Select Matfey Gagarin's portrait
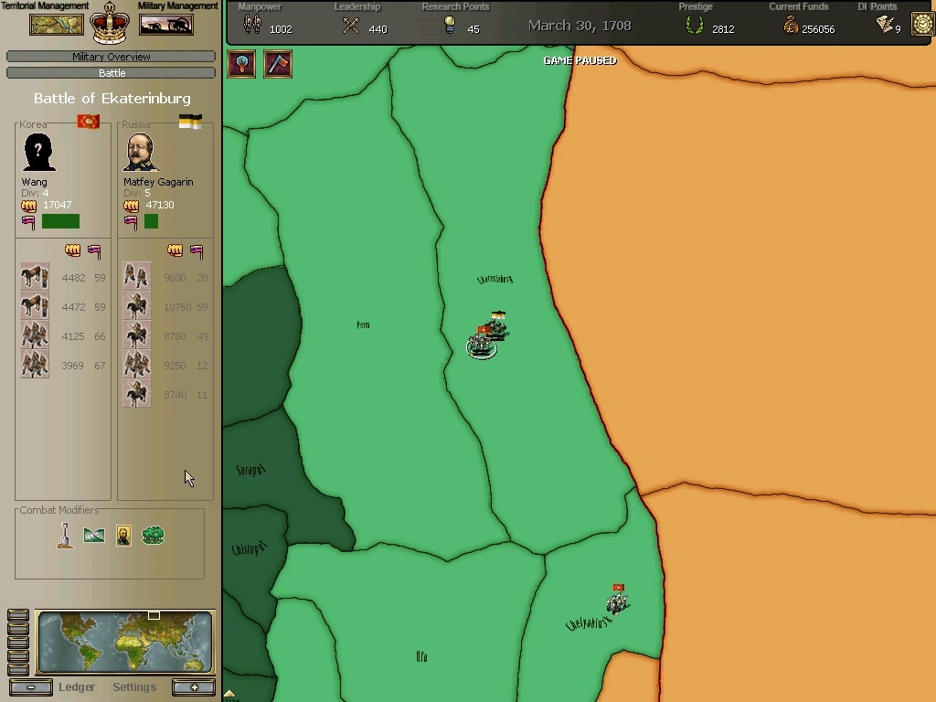This screenshot has width=936, height=702. tap(141, 153)
